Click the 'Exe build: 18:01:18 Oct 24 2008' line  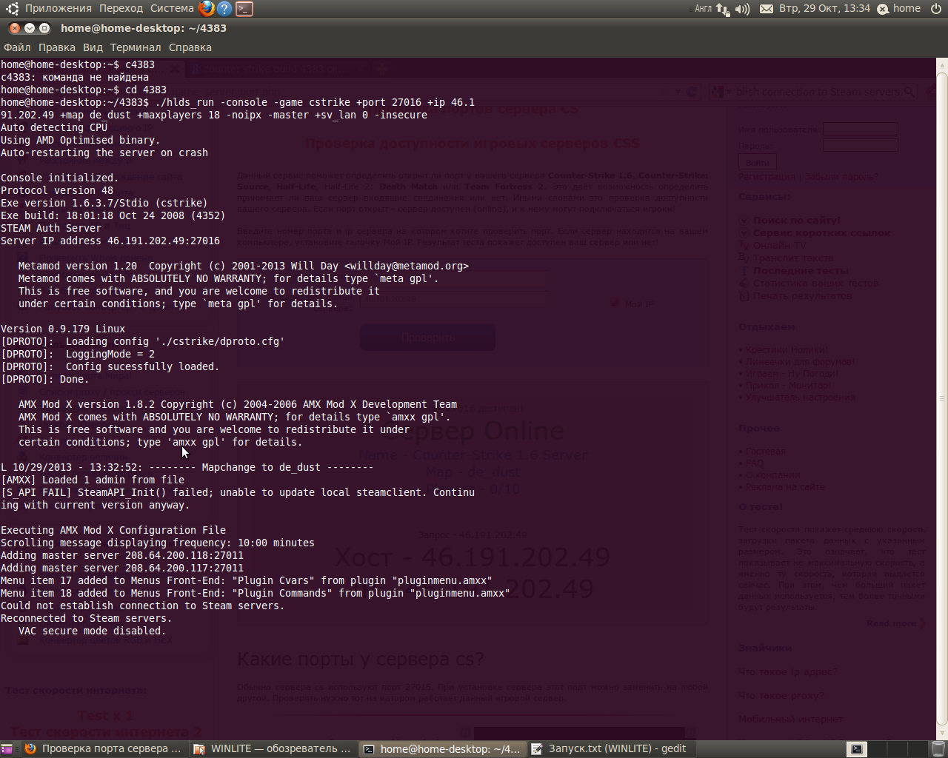pyautogui.click(x=113, y=215)
